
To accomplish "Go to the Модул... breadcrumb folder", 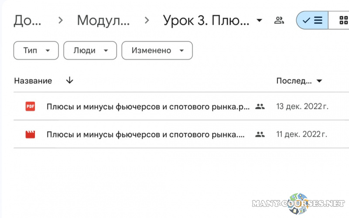I will tap(103, 20).
